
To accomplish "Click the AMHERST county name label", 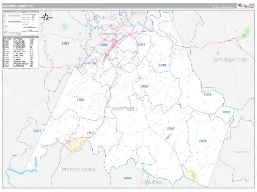I will pos(139,13).
